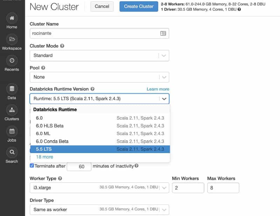Show Recents clock icon
Screen dimensions: 280x216
pos(12,60)
